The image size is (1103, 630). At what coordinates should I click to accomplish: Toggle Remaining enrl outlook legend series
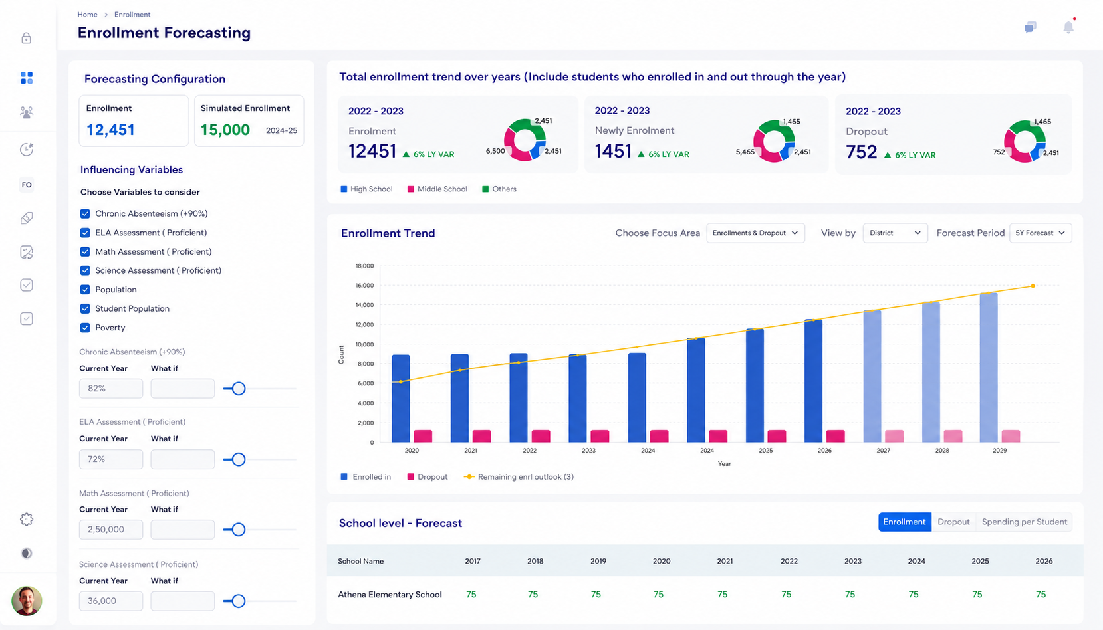coord(519,477)
